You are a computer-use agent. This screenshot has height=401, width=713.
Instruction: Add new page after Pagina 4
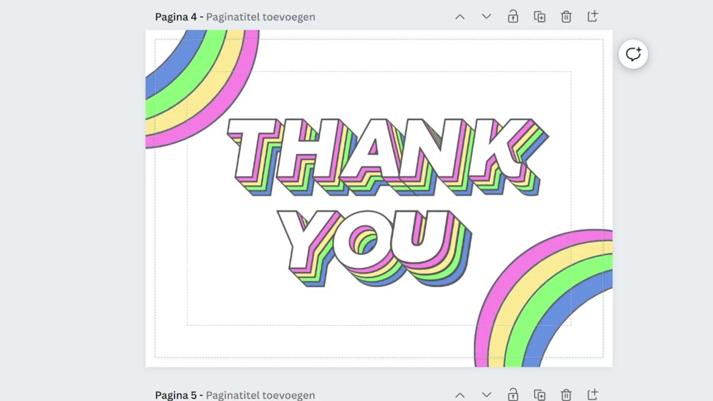593,17
